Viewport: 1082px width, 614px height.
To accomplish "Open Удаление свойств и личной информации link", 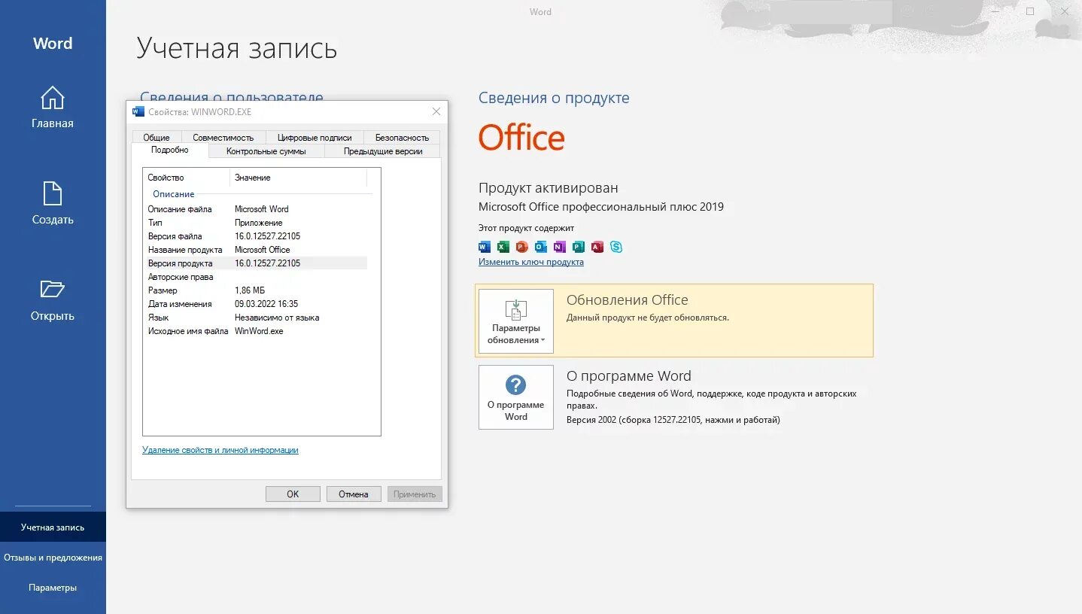I will 220,450.
